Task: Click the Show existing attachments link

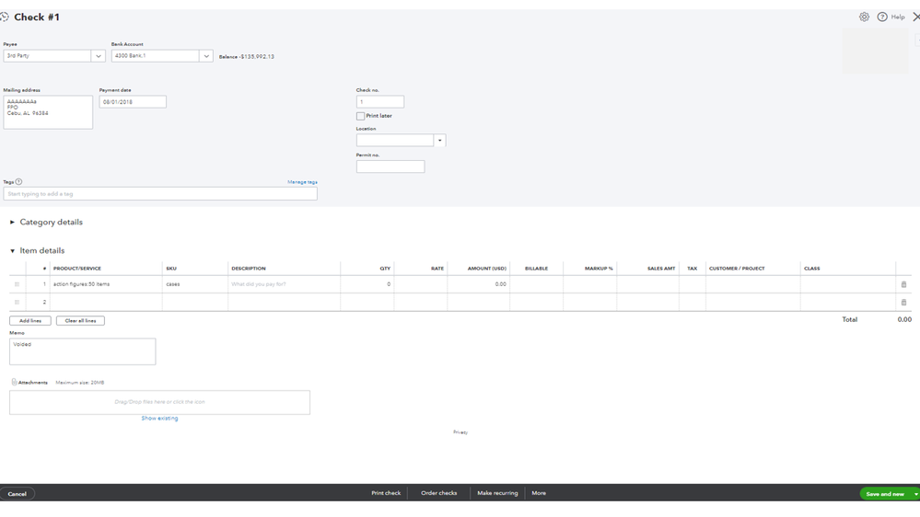Action: 159,418
